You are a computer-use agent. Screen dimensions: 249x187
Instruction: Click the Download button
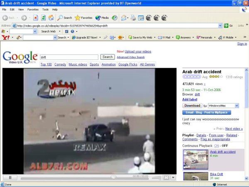[x=192, y=106]
